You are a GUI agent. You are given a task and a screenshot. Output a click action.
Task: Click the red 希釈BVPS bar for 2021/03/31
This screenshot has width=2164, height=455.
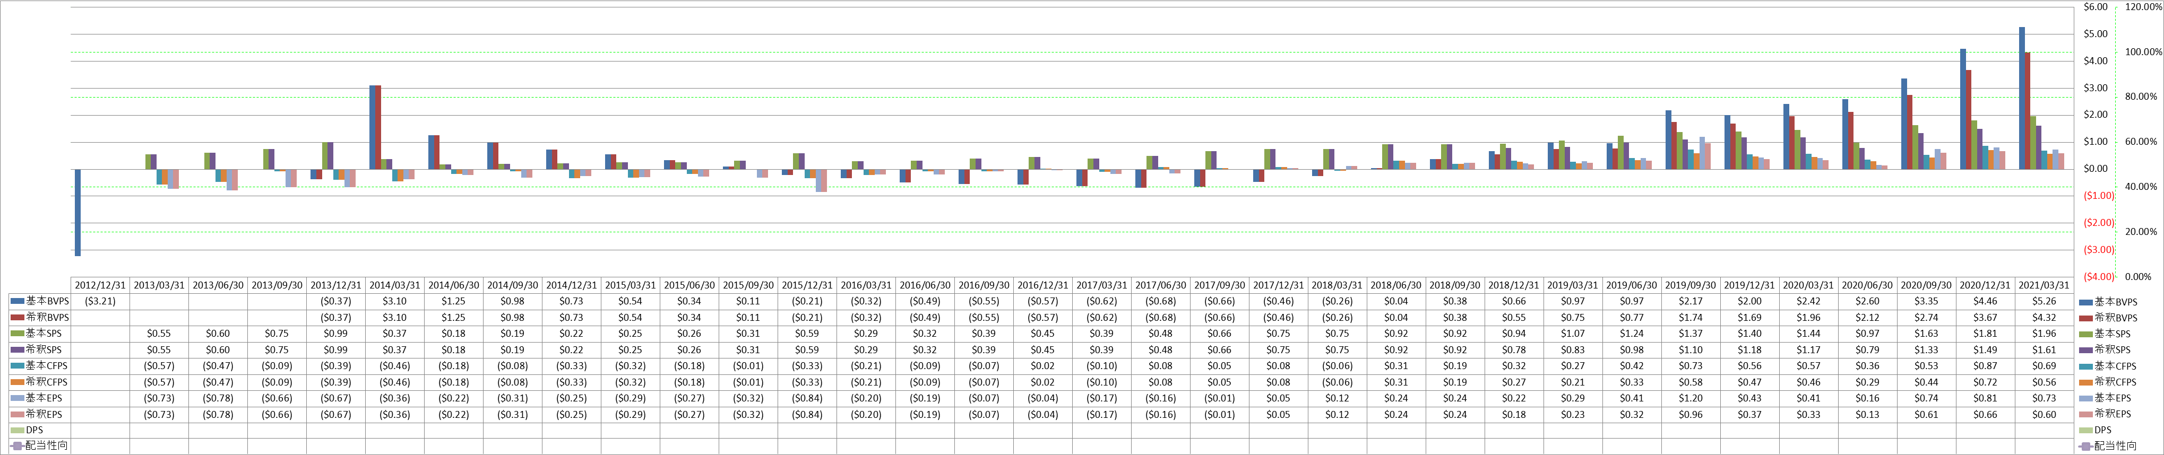click(2028, 111)
